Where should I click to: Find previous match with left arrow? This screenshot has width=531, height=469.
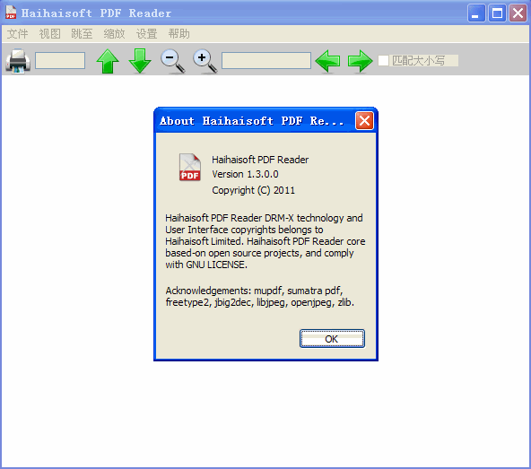(327, 61)
